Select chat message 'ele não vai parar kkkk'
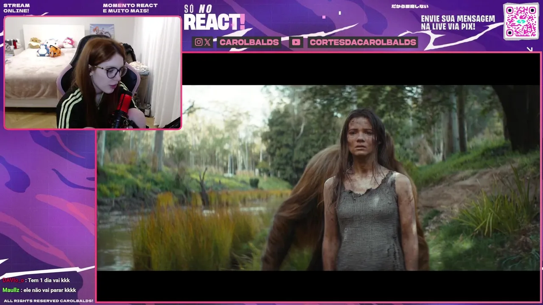This screenshot has height=305, width=543. (50, 290)
